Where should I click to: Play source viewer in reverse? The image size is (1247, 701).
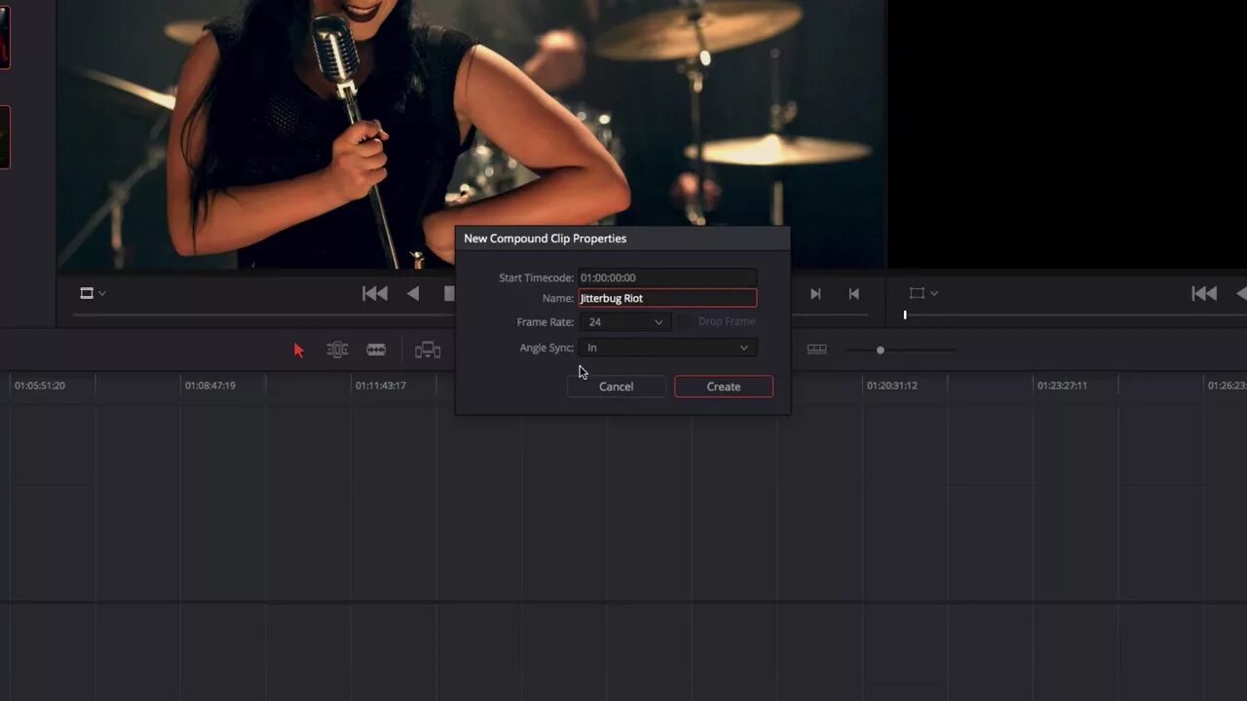tap(413, 293)
